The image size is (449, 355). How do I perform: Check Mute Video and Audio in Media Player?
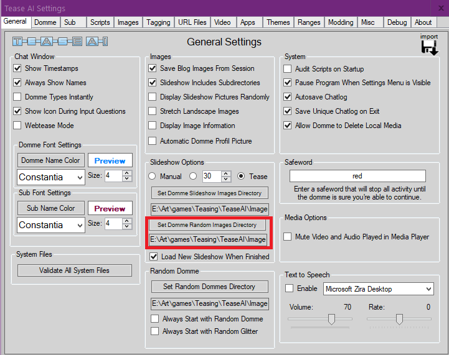click(288, 237)
